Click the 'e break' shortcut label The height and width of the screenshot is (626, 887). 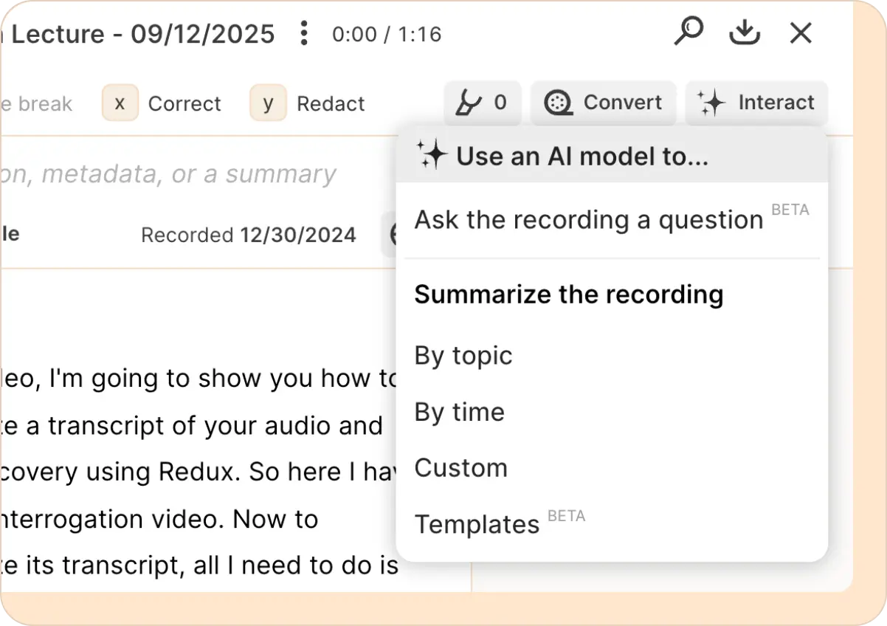[x=36, y=103]
